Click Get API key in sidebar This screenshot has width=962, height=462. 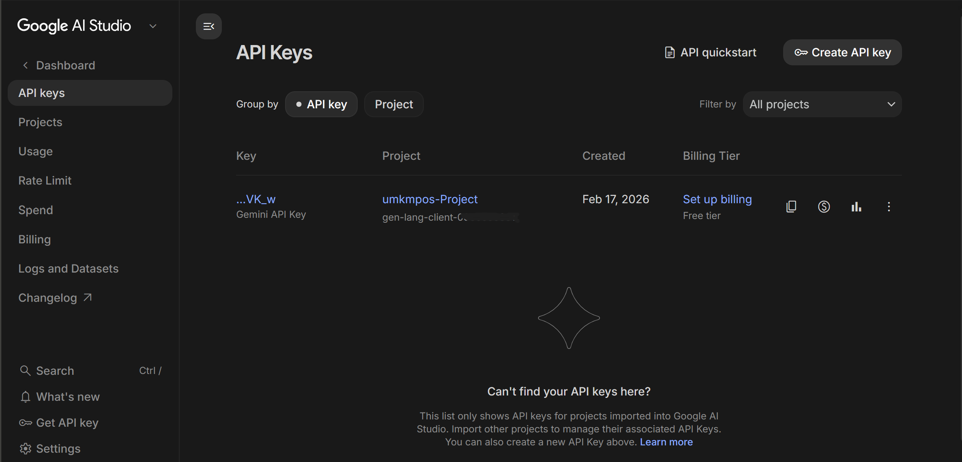[59, 423]
